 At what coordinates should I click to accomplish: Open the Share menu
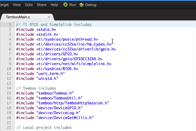point(42,5)
